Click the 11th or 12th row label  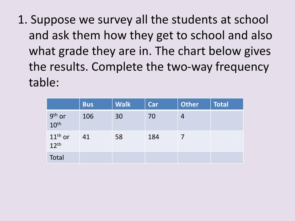pyautogui.click(x=63, y=141)
